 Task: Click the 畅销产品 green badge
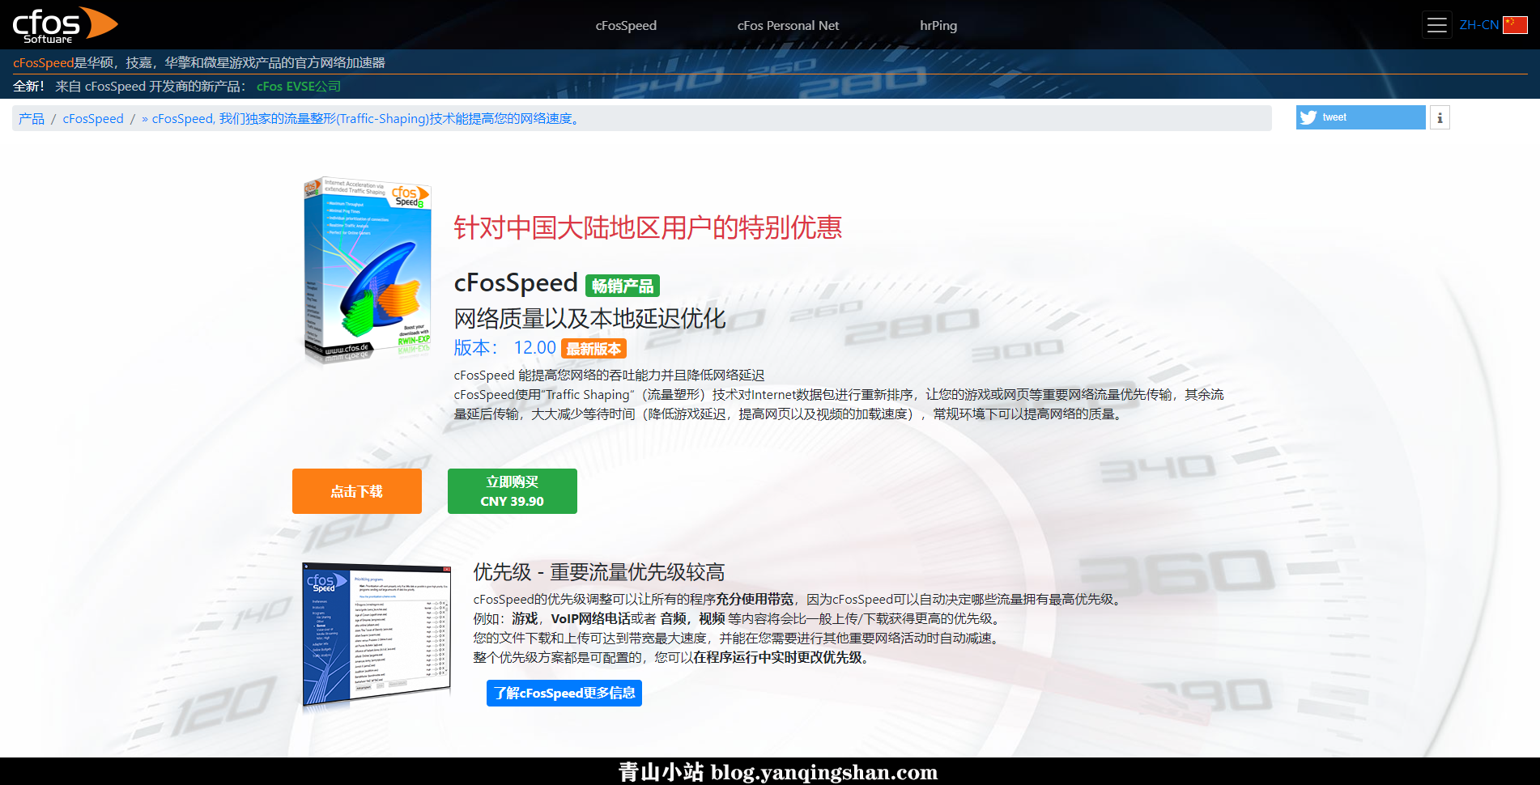click(x=623, y=286)
